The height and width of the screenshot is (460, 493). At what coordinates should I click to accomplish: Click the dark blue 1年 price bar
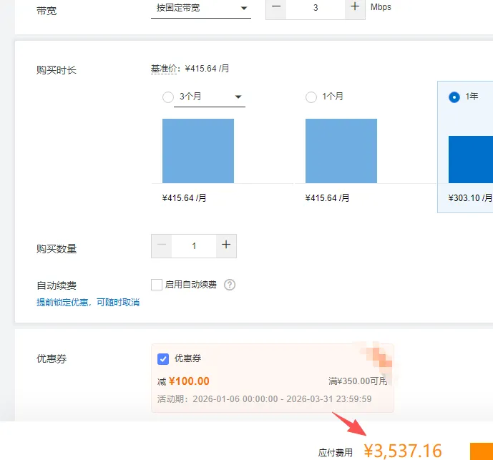[x=471, y=160]
